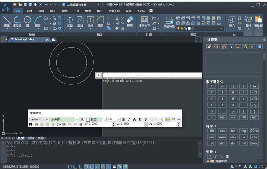Open the 注释 ribbon tab

(x=41, y=11)
